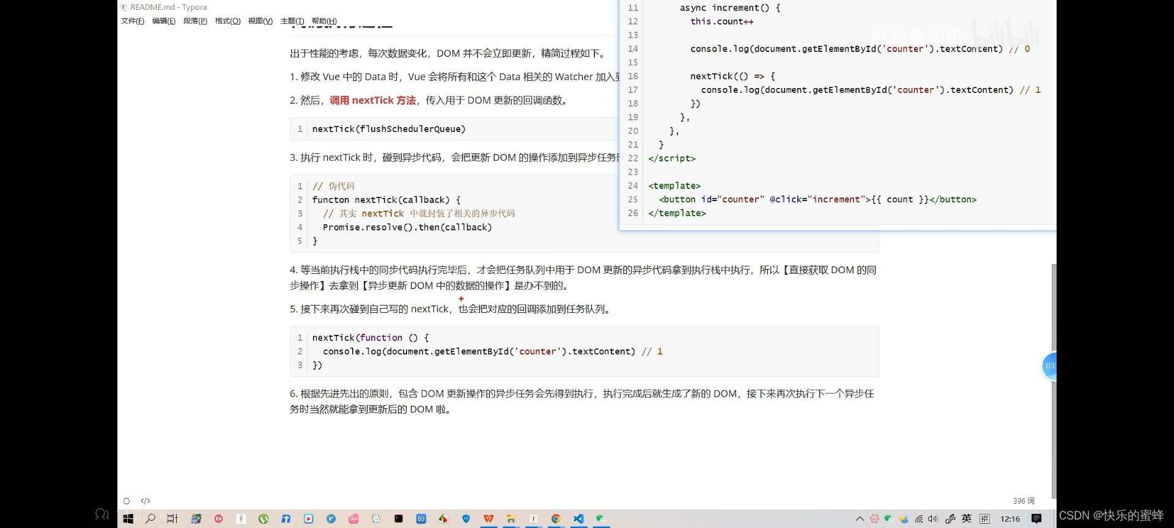Open the pink bilibili taskbar icon
Screen dimensions: 1174x528
coord(353,519)
